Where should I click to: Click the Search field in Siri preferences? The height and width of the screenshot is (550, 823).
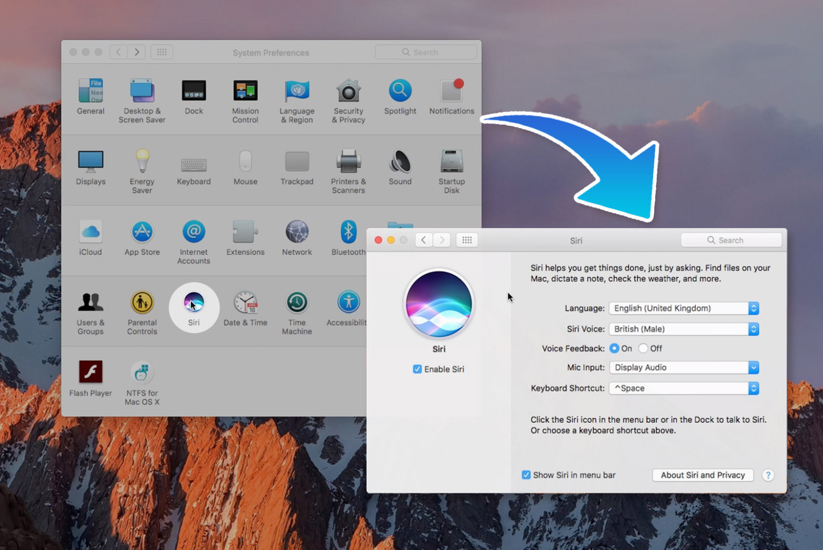732,240
